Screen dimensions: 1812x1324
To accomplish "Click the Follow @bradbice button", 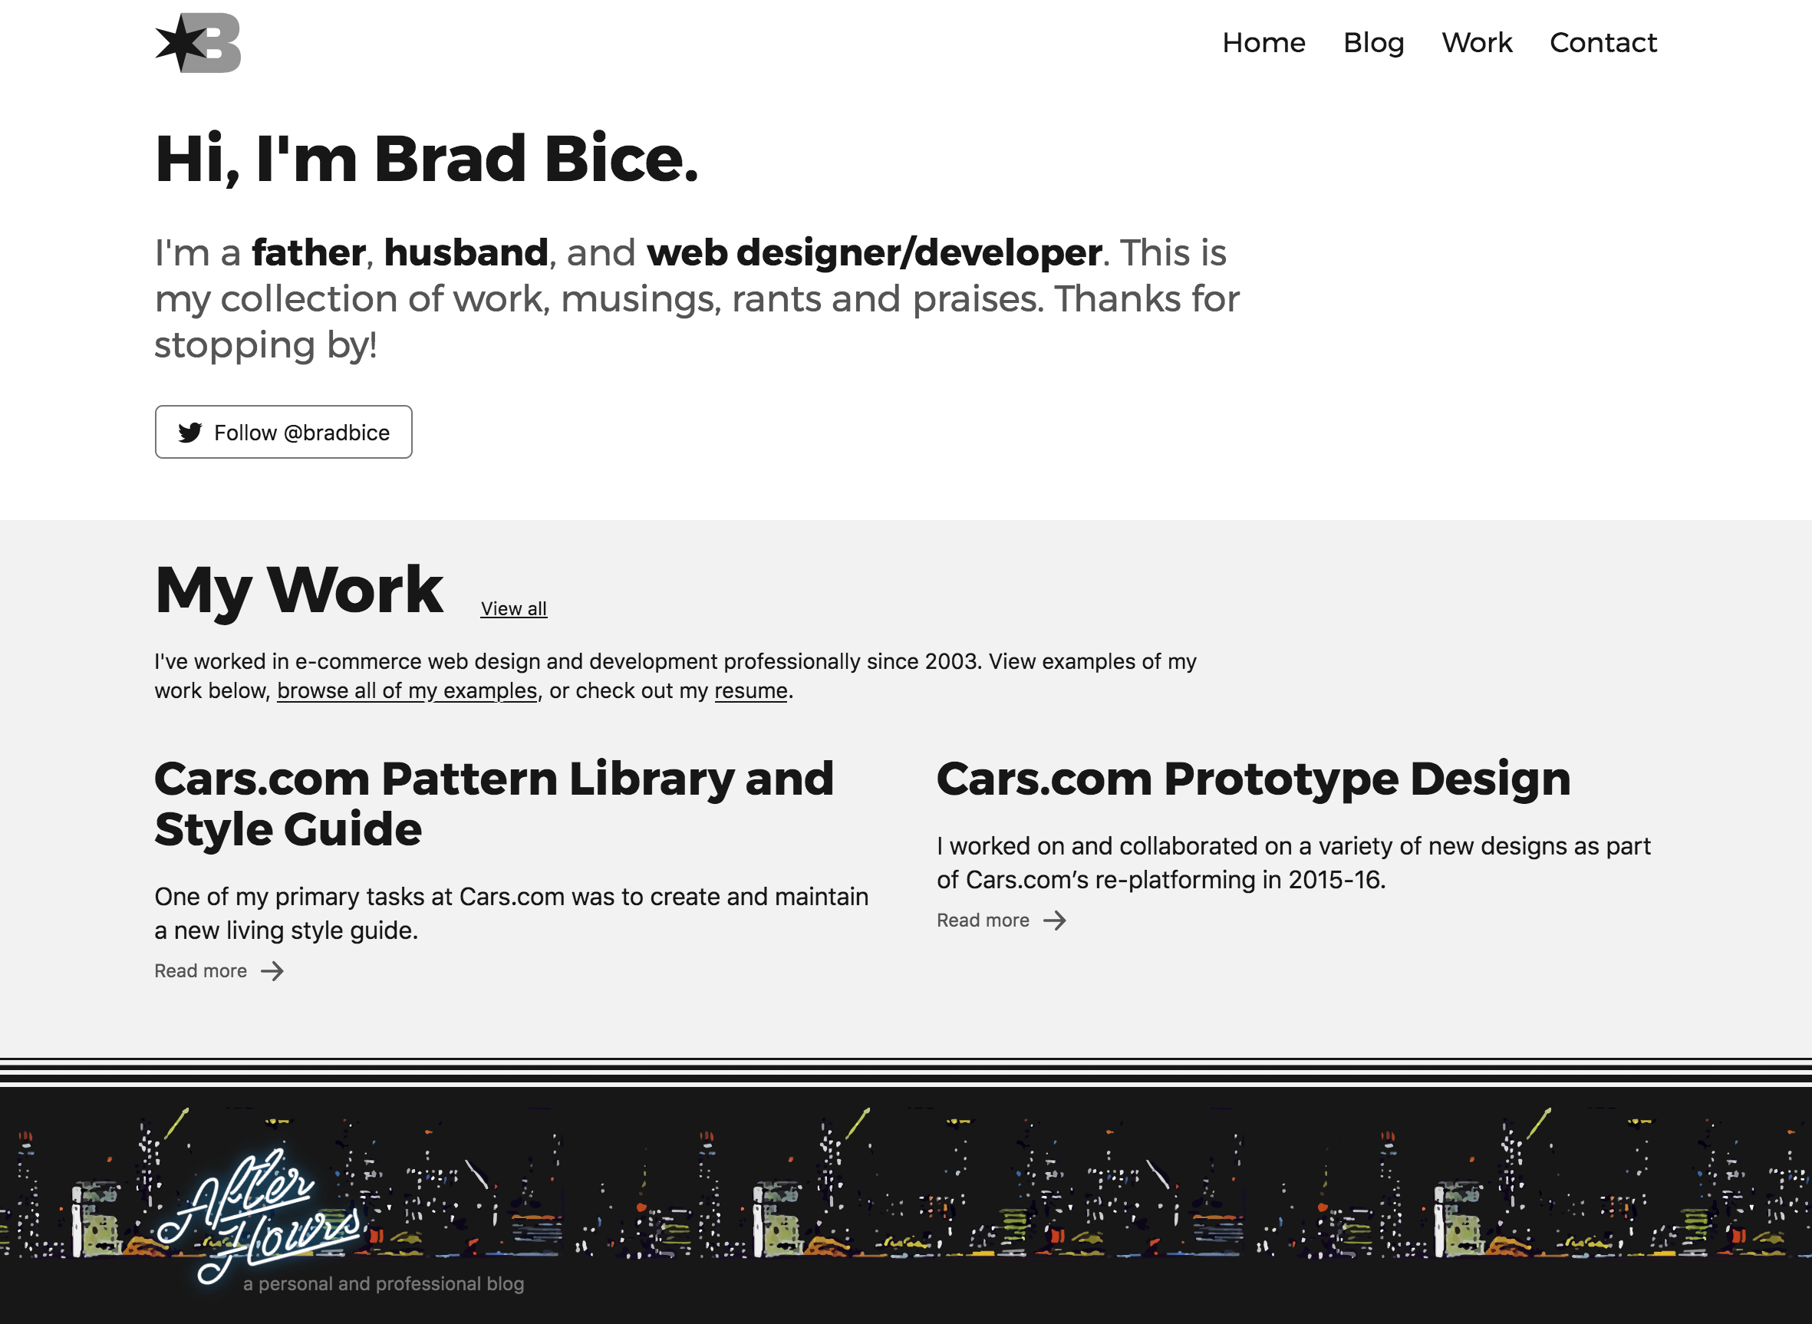I will 283,432.
